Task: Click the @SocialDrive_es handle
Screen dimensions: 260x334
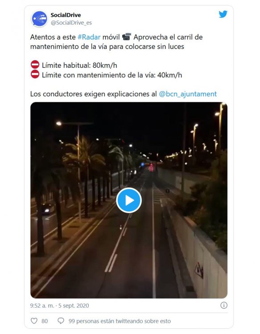Action: coord(71,23)
